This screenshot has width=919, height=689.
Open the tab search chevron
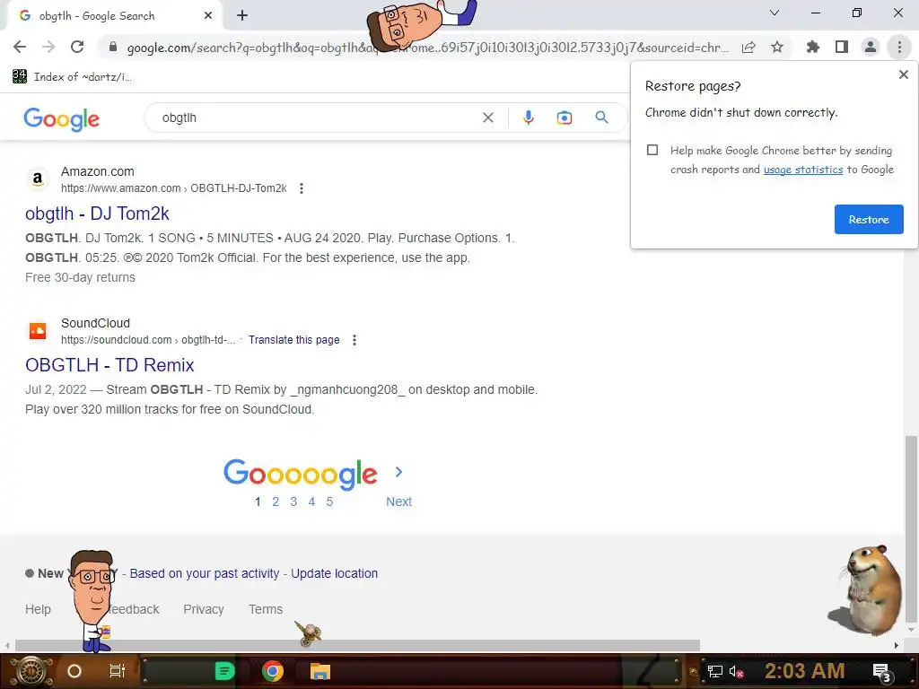coord(775,13)
